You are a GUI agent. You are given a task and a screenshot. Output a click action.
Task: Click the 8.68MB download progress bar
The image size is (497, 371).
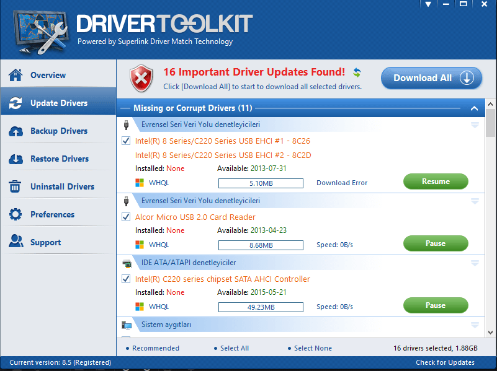pyautogui.click(x=261, y=245)
